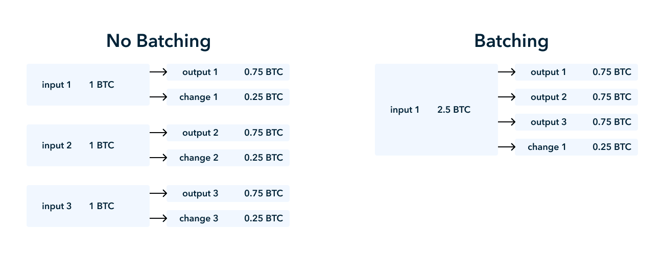The width and height of the screenshot is (664, 255).
Task: Click the arrow pointing to output 3 under Batching
Action: pos(507,122)
